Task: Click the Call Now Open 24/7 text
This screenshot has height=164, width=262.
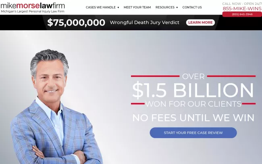Action: (242, 4)
